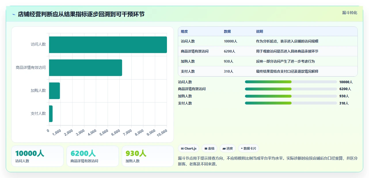Click the page title 店铺经营判断应从结果指标逐步回溯到可干预环节
Screen dimensions: 369x178
81,14
